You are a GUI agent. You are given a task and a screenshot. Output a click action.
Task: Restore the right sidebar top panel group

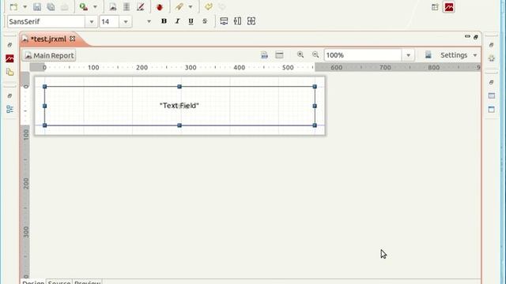(x=491, y=45)
